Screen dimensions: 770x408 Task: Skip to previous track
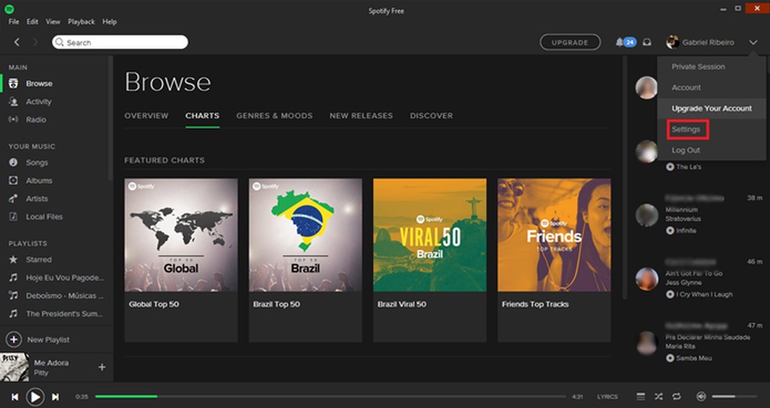click(15, 397)
